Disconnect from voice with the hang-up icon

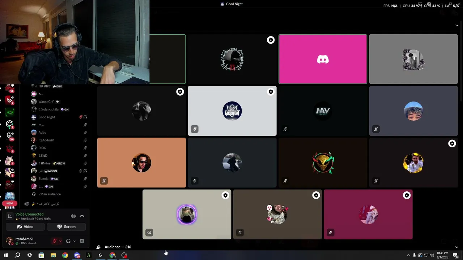tap(82, 216)
